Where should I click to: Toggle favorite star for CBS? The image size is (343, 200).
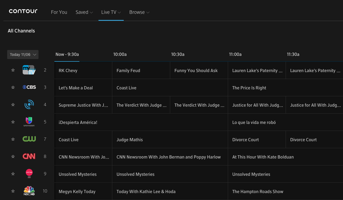[13, 87]
